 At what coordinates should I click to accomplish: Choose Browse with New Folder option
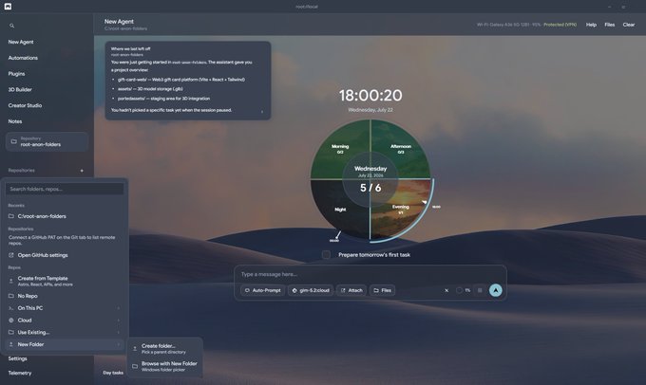pyautogui.click(x=164, y=366)
